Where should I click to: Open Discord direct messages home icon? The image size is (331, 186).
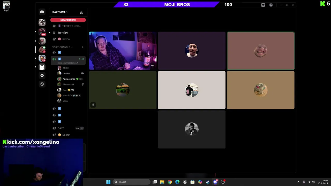click(42, 12)
